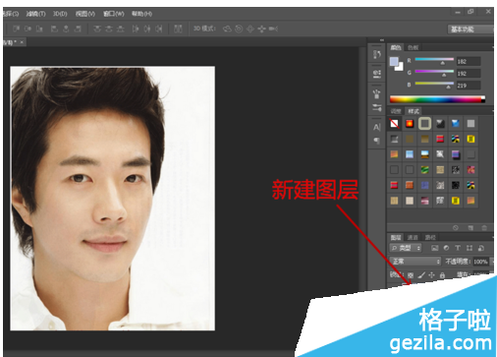The height and width of the screenshot is (357, 497).
Task: Click the R channel color slider
Action: pyautogui.click(x=434, y=60)
